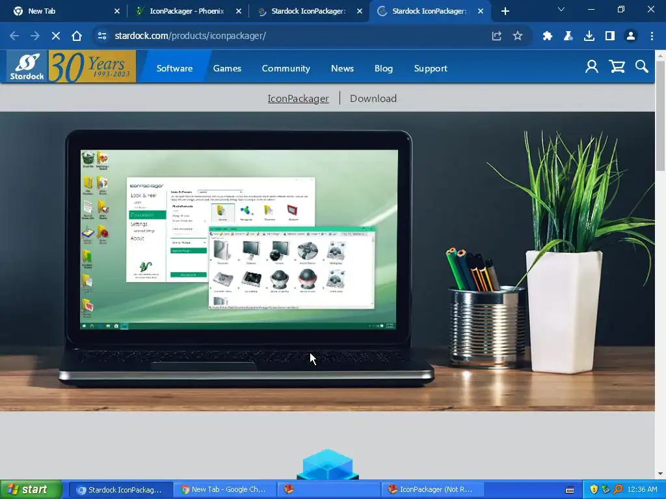Open the Support navigation item
The image size is (666, 499).
tap(431, 68)
